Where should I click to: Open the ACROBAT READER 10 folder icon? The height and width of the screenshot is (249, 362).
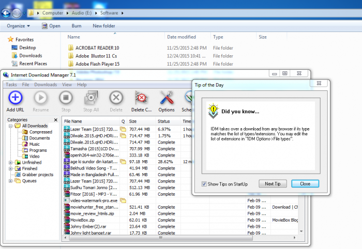(x=71, y=48)
